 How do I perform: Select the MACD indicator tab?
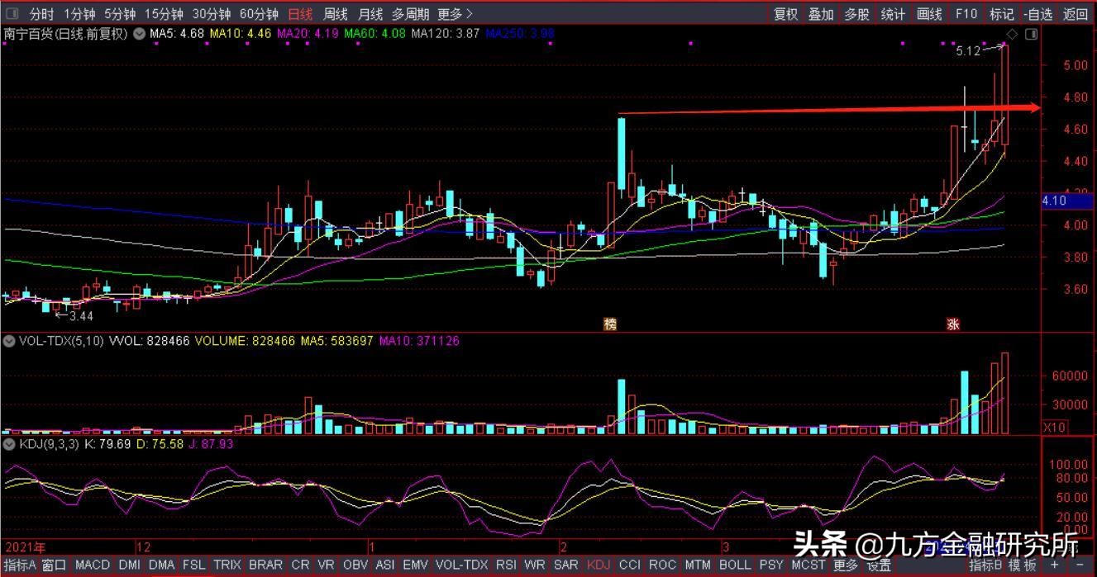92,565
